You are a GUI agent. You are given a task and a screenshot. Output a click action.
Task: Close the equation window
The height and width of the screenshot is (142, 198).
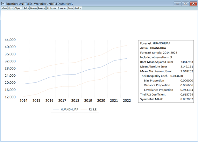pyautogui.click(x=193, y=3)
